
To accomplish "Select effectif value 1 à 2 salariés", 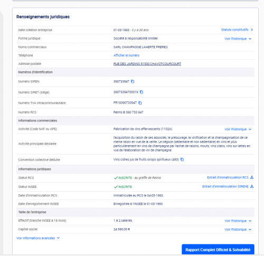I will (122, 221).
